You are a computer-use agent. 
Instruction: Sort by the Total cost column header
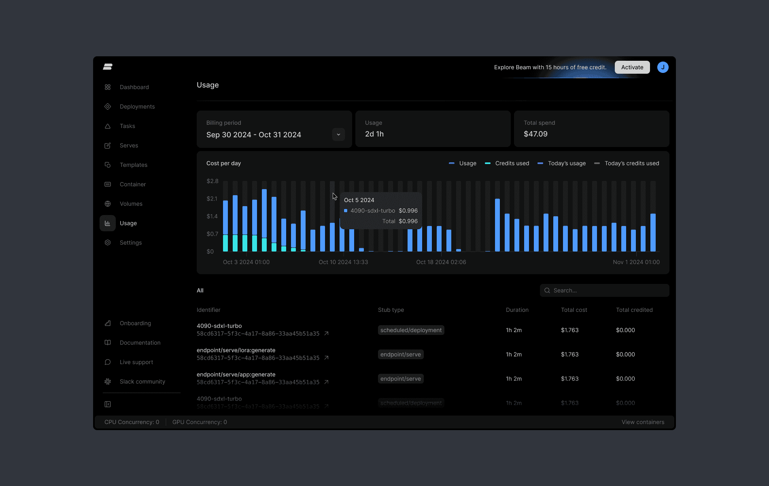[x=574, y=310]
